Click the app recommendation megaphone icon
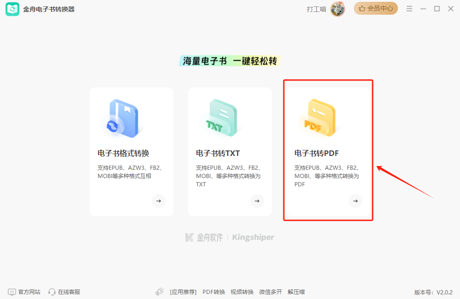This screenshot has height=299, width=460. pyautogui.click(x=160, y=292)
